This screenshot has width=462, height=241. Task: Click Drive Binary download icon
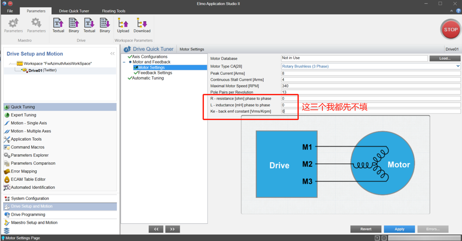105,23
